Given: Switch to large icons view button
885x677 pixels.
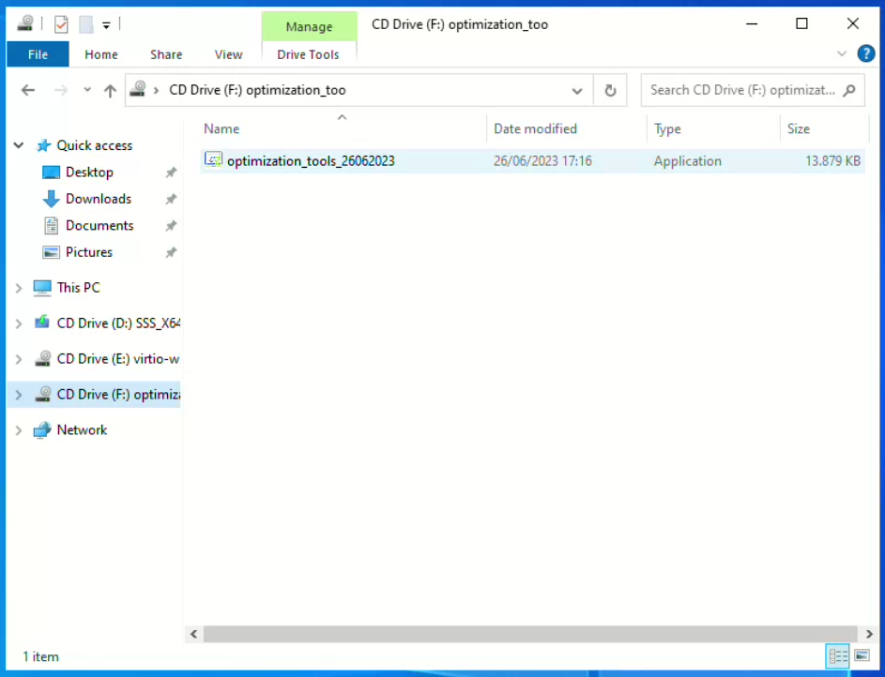Looking at the screenshot, I should click(x=862, y=656).
